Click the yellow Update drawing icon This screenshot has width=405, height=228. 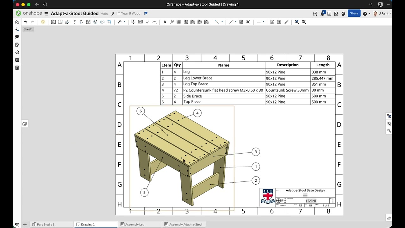click(x=43, y=22)
